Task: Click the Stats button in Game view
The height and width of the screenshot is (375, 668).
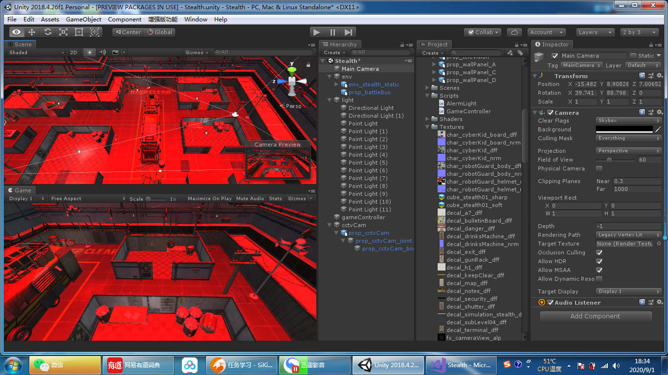Action: pyautogui.click(x=275, y=199)
